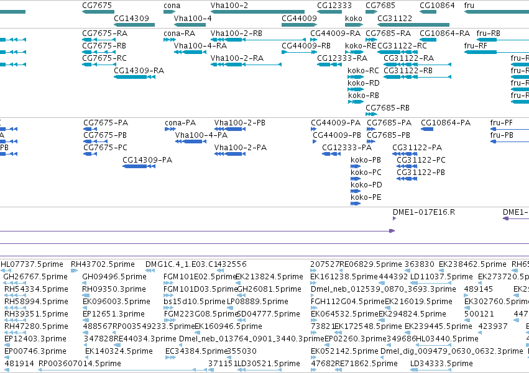529x373 pixels.
Task: Click the Vha100-4-PA protein feature
Action: click(x=191, y=142)
